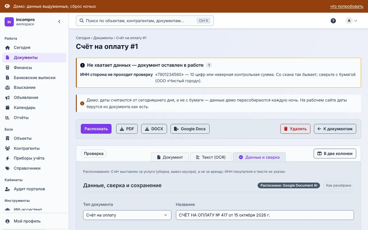Click the Название text field

(x=265, y=215)
